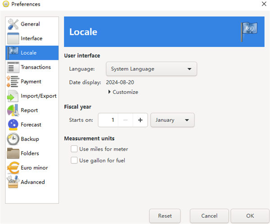Click the General wrench icon in sidebar
270x224 pixels.
(13, 24)
